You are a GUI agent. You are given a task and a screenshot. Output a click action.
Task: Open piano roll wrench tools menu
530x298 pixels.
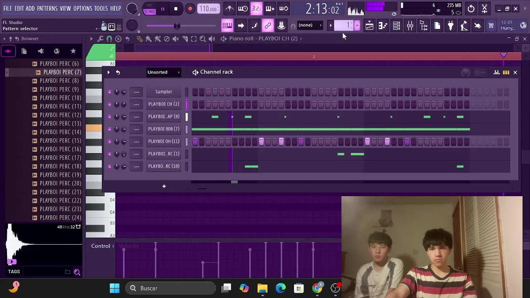[x=100, y=38]
